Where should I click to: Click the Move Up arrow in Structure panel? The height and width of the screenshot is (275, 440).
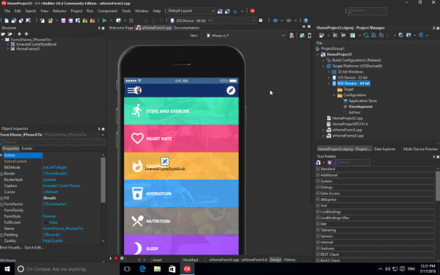pos(19,34)
